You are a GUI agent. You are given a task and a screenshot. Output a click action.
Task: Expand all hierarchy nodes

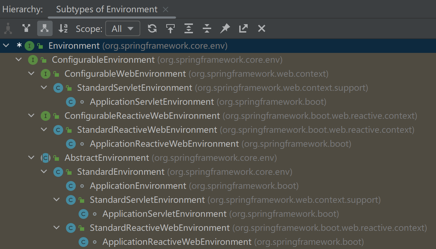[189, 28]
